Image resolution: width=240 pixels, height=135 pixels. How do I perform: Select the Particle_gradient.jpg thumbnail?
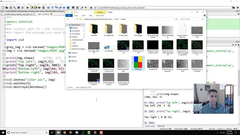coord(123,66)
